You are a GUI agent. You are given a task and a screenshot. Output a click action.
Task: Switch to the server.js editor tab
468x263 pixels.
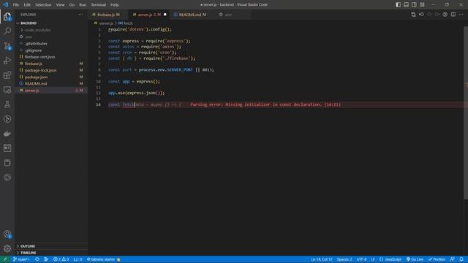pos(149,15)
